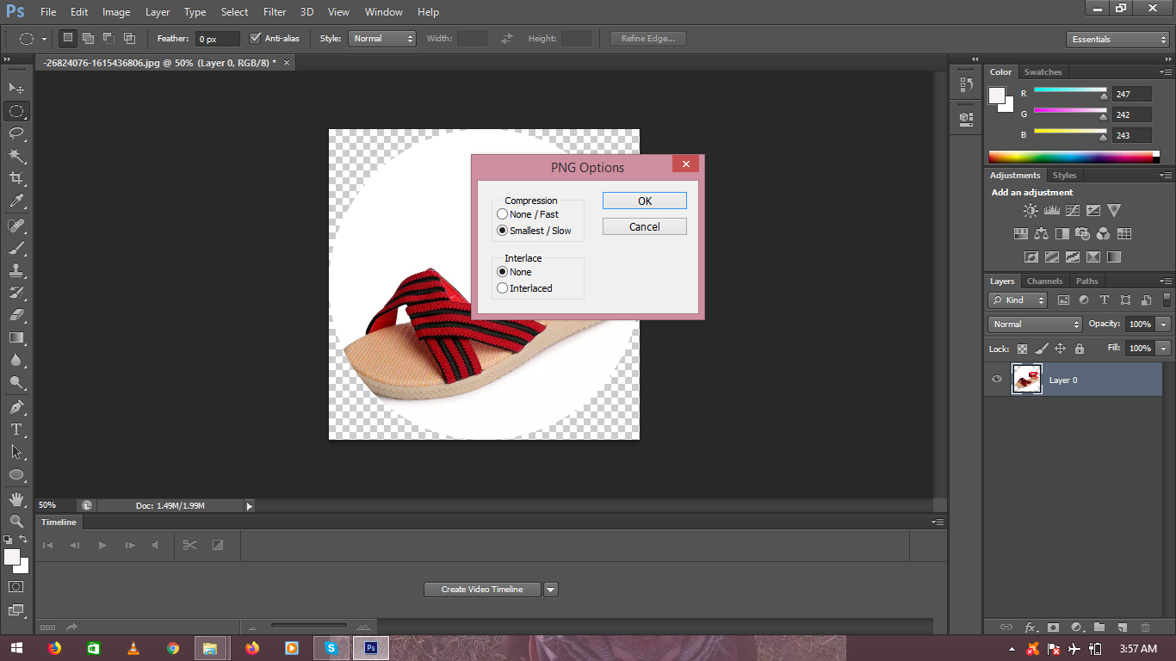Screen dimensions: 1176x661
Task: Open the Layer menu
Action: [x=158, y=12]
